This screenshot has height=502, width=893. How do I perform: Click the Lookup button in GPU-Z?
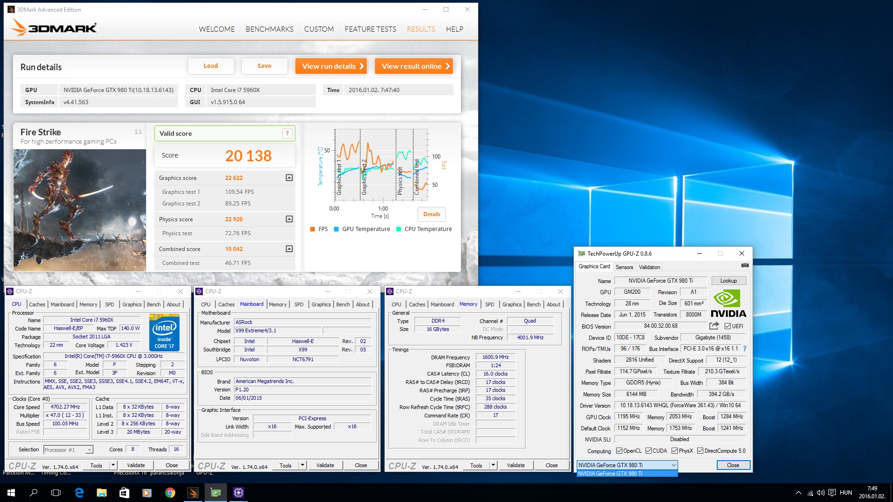click(x=728, y=281)
